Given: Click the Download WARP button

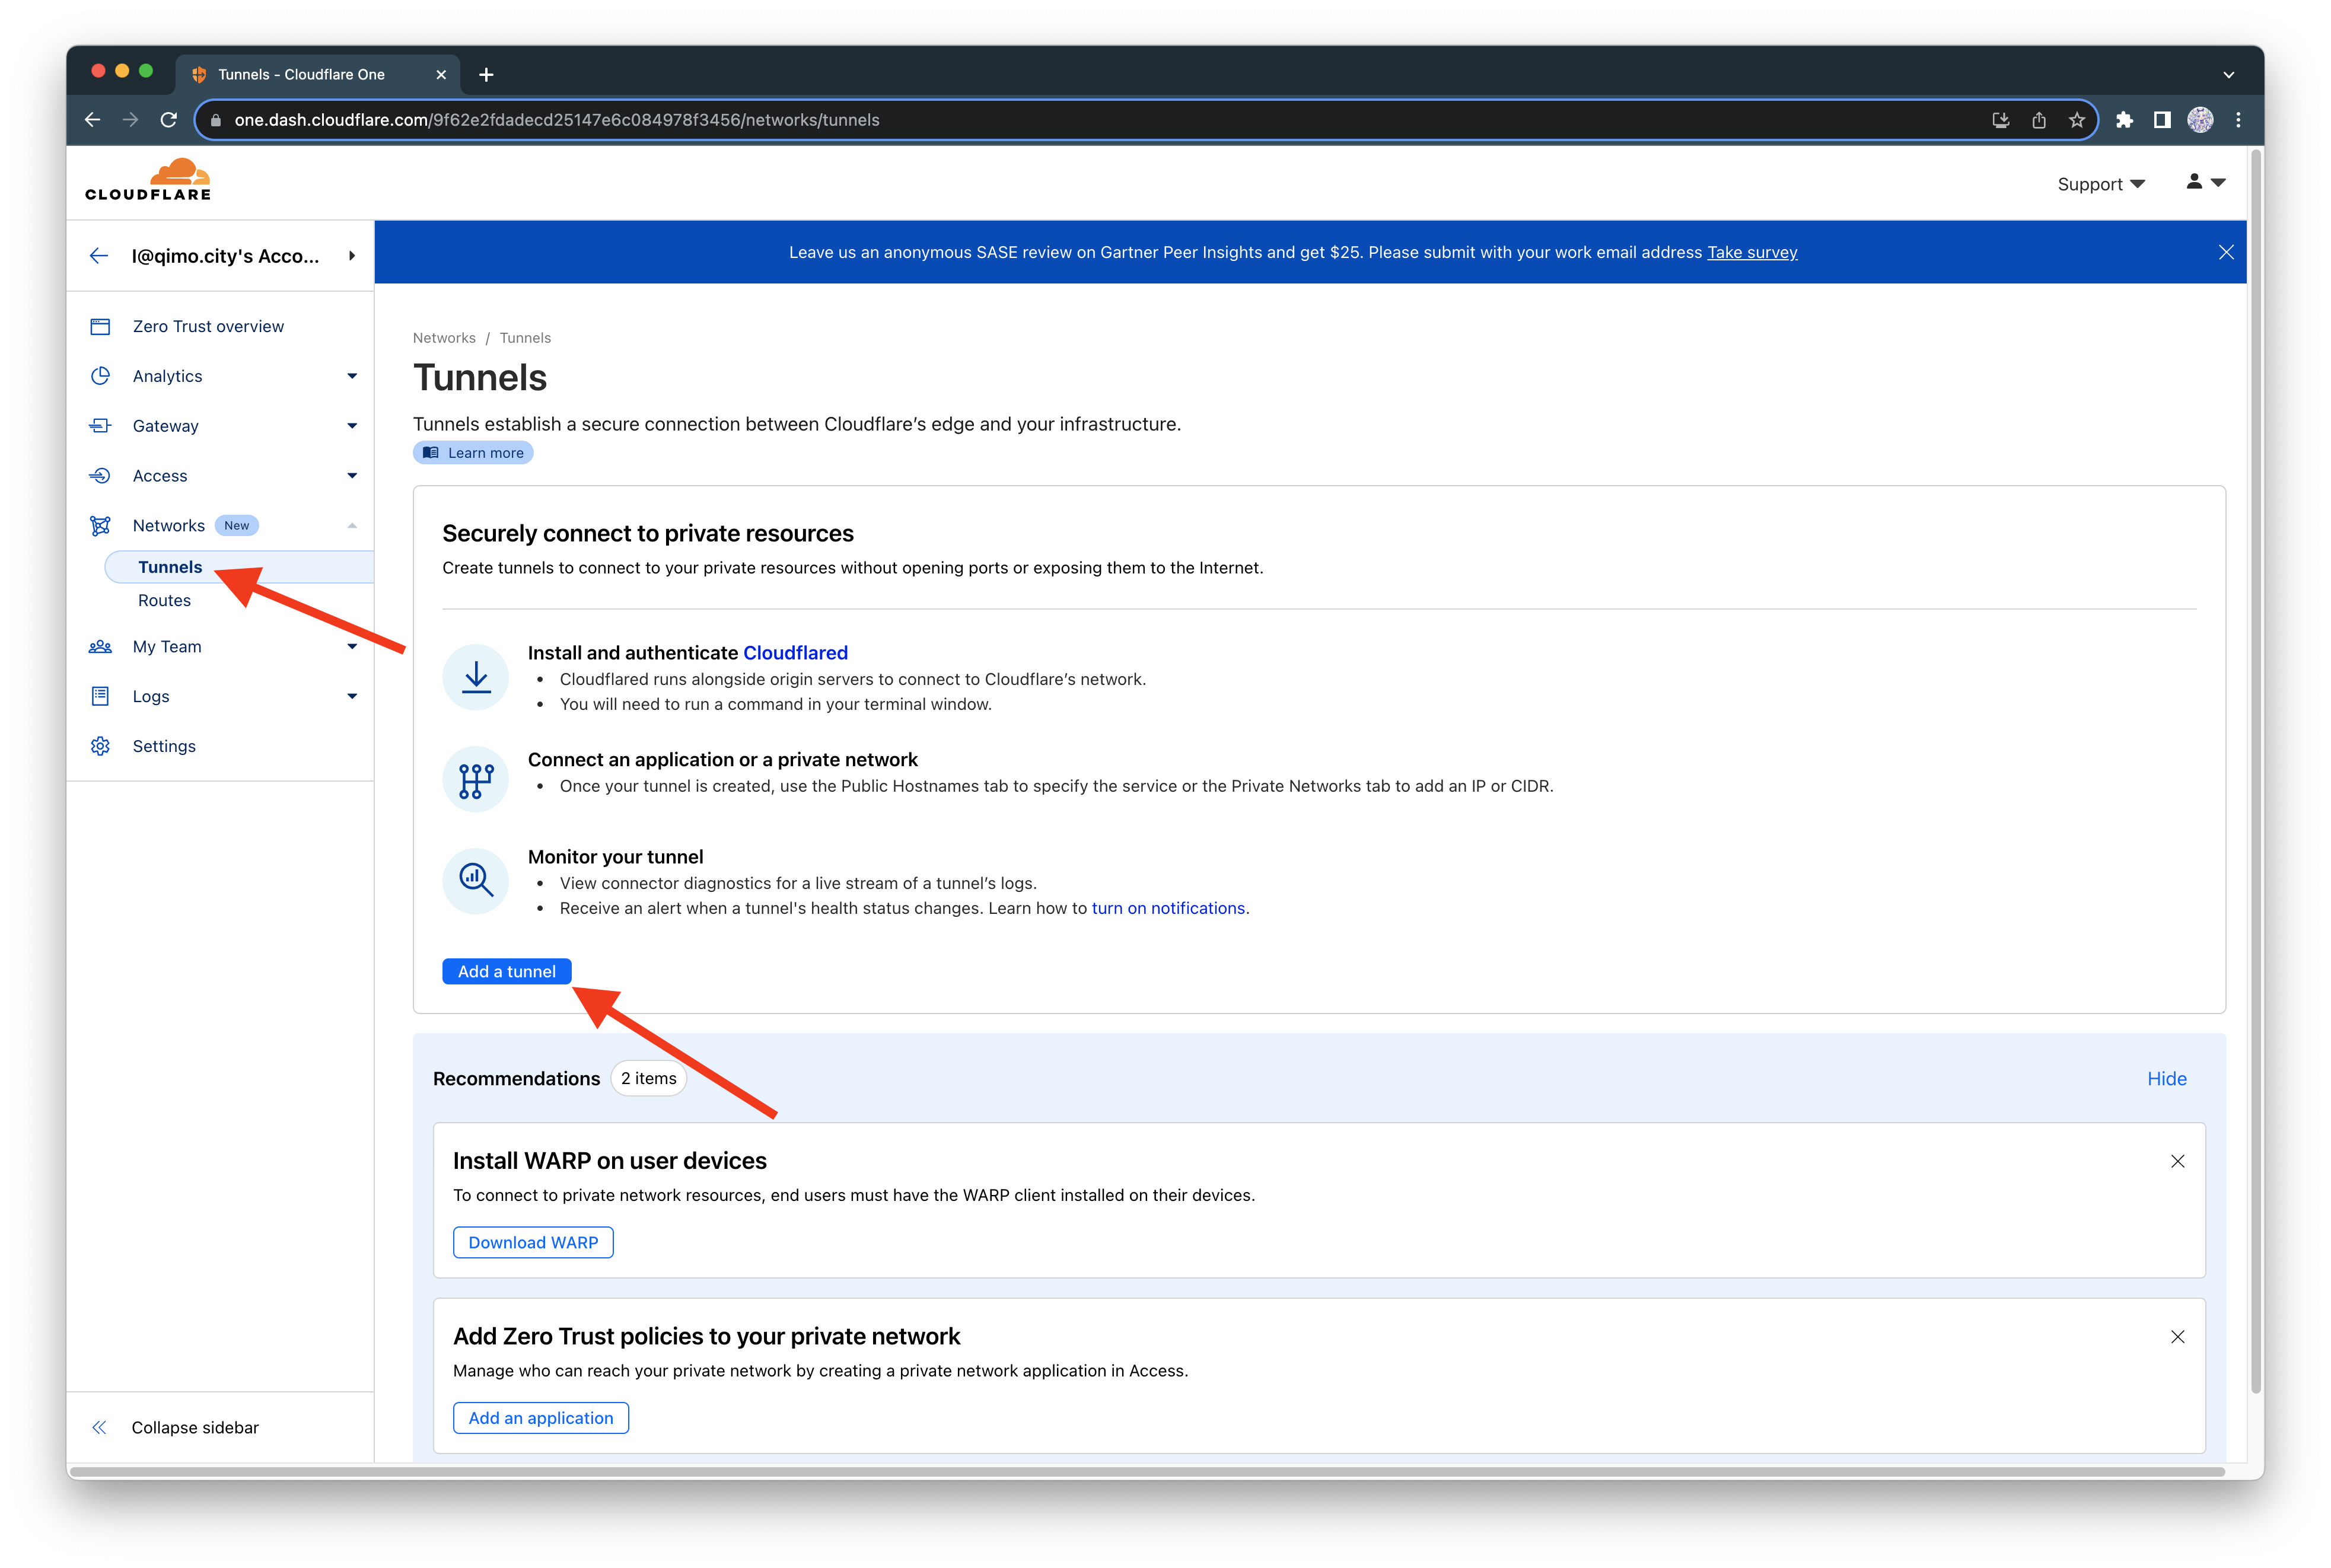Looking at the screenshot, I should [x=533, y=1242].
